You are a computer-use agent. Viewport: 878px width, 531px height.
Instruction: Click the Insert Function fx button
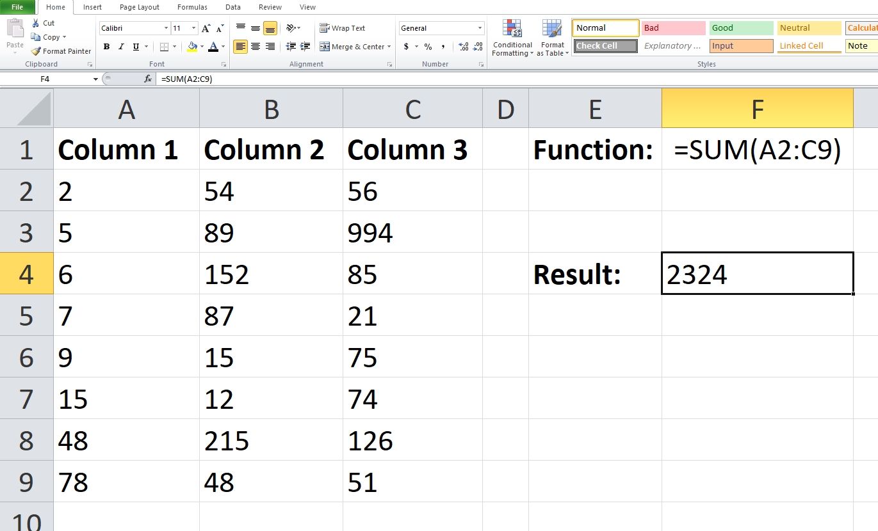pos(148,79)
